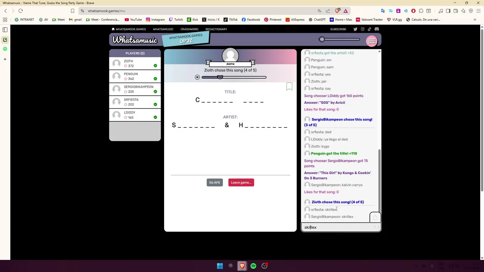This screenshot has height=272, width=484.
Task: Pause the song playback
Action: (x=197, y=77)
